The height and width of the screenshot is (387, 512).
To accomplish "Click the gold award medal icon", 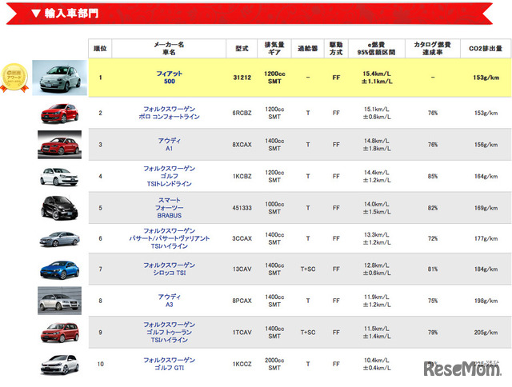I will pos(14,78).
